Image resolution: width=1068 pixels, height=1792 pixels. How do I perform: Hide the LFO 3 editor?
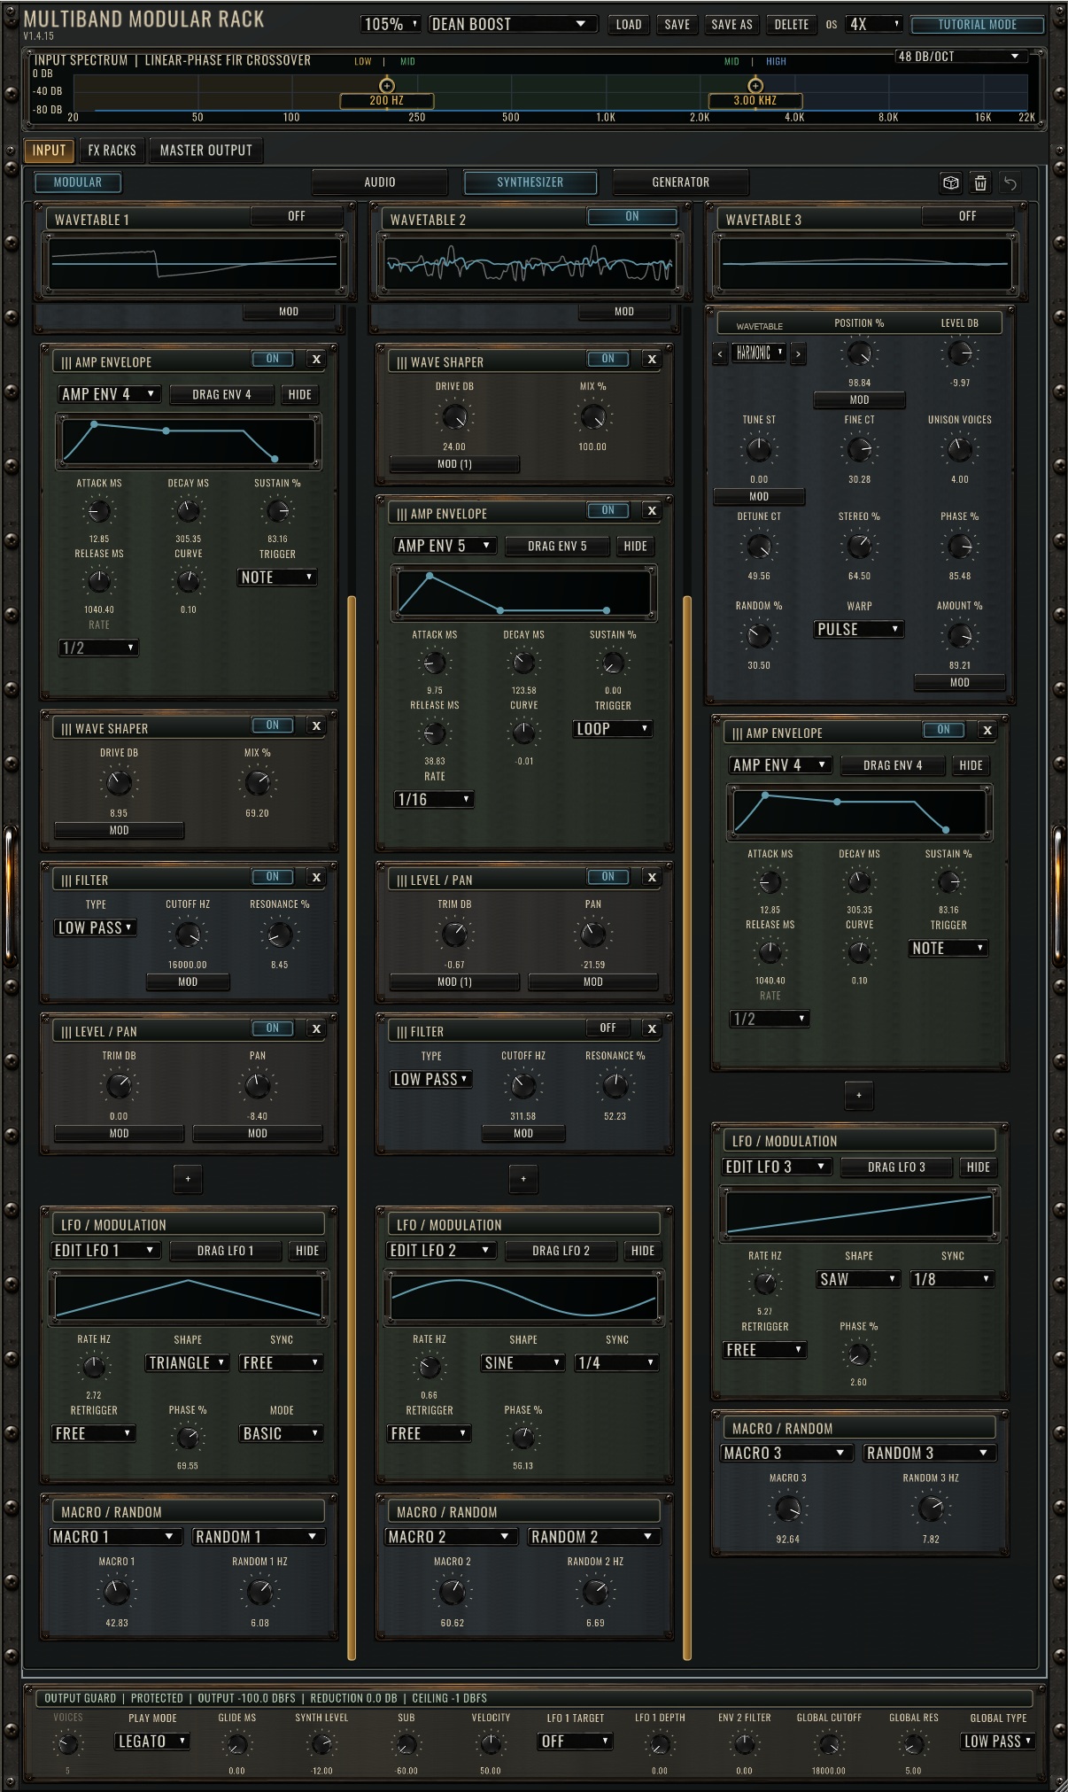pos(979,1168)
